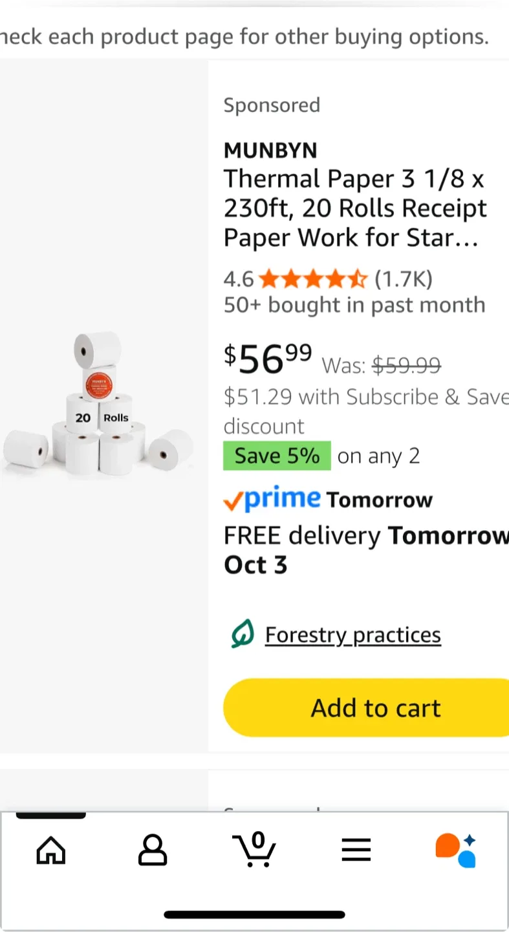The height and width of the screenshot is (932, 509).
Task: Tap the star rating icons
Action: click(x=313, y=280)
